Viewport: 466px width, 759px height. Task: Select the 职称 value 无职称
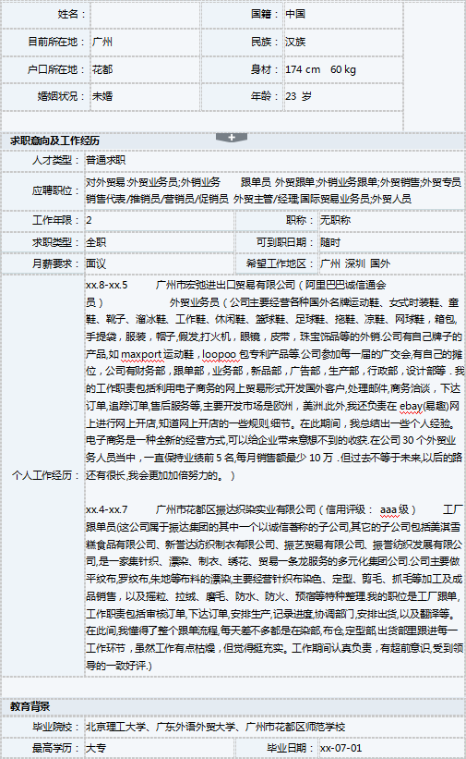(336, 220)
